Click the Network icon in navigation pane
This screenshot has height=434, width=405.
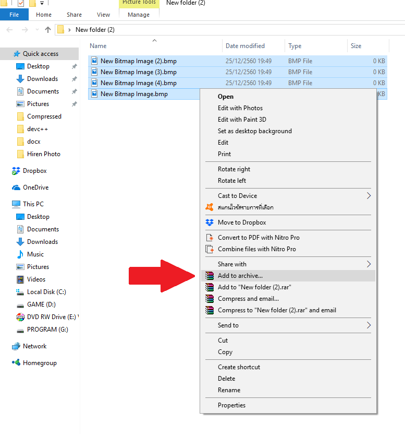click(x=16, y=346)
